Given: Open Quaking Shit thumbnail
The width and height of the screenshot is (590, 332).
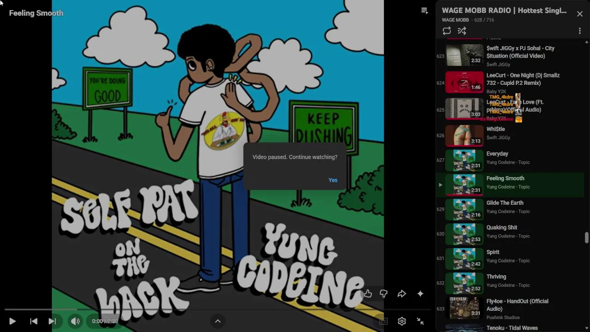Looking at the screenshot, I should [465, 234].
